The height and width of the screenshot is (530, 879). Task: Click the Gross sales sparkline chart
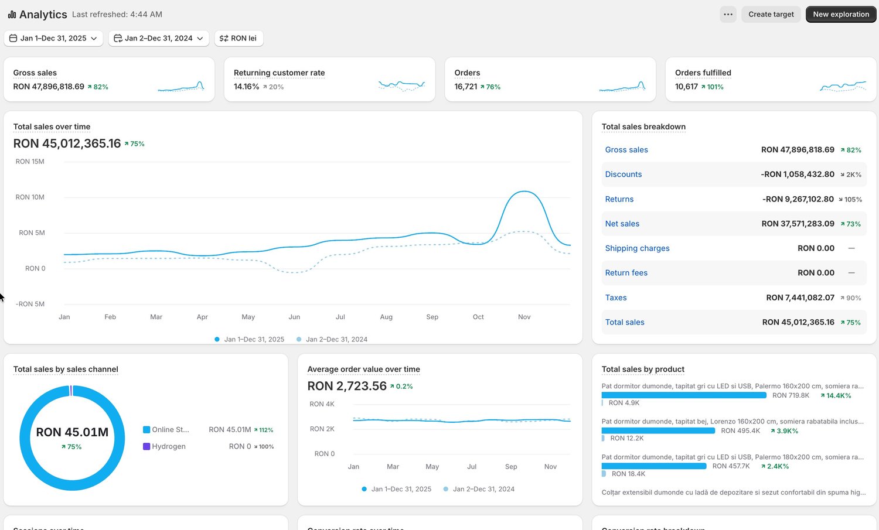(x=181, y=87)
